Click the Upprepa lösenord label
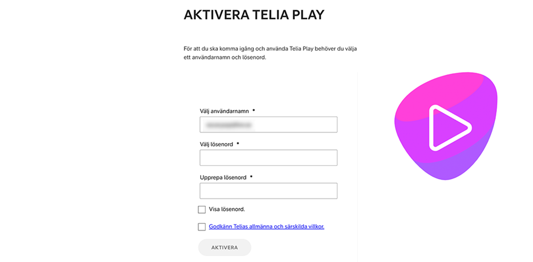 [223, 177]
